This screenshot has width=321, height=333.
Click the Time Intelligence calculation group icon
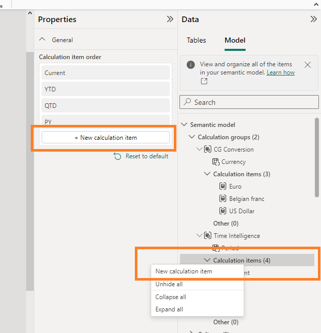(x=208, y=236)
